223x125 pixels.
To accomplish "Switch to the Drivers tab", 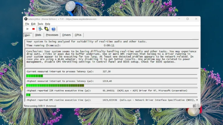I will pos(66,35).
